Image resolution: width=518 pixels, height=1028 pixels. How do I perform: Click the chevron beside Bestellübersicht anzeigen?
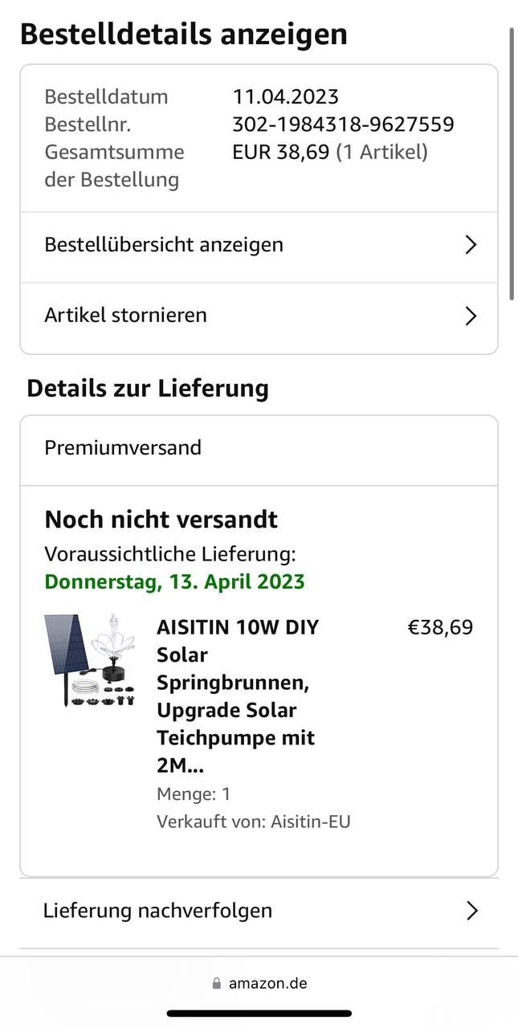click(471, 245)
